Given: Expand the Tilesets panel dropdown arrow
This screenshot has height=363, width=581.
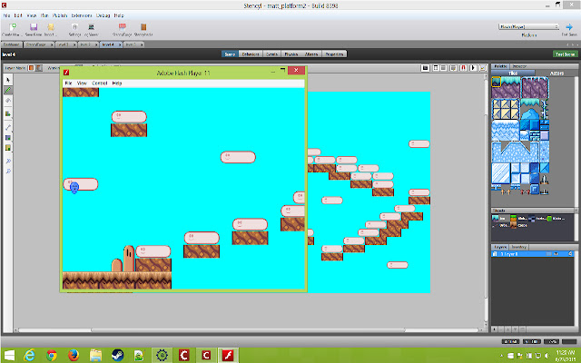Looking at the screenshot, I should tap(576, 211).
